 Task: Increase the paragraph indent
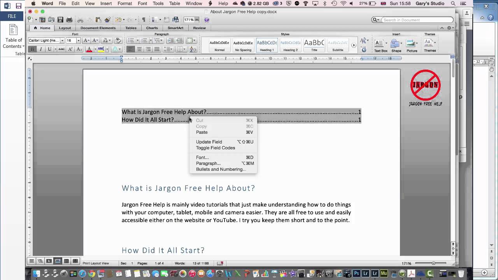click(x=179, y=40)
